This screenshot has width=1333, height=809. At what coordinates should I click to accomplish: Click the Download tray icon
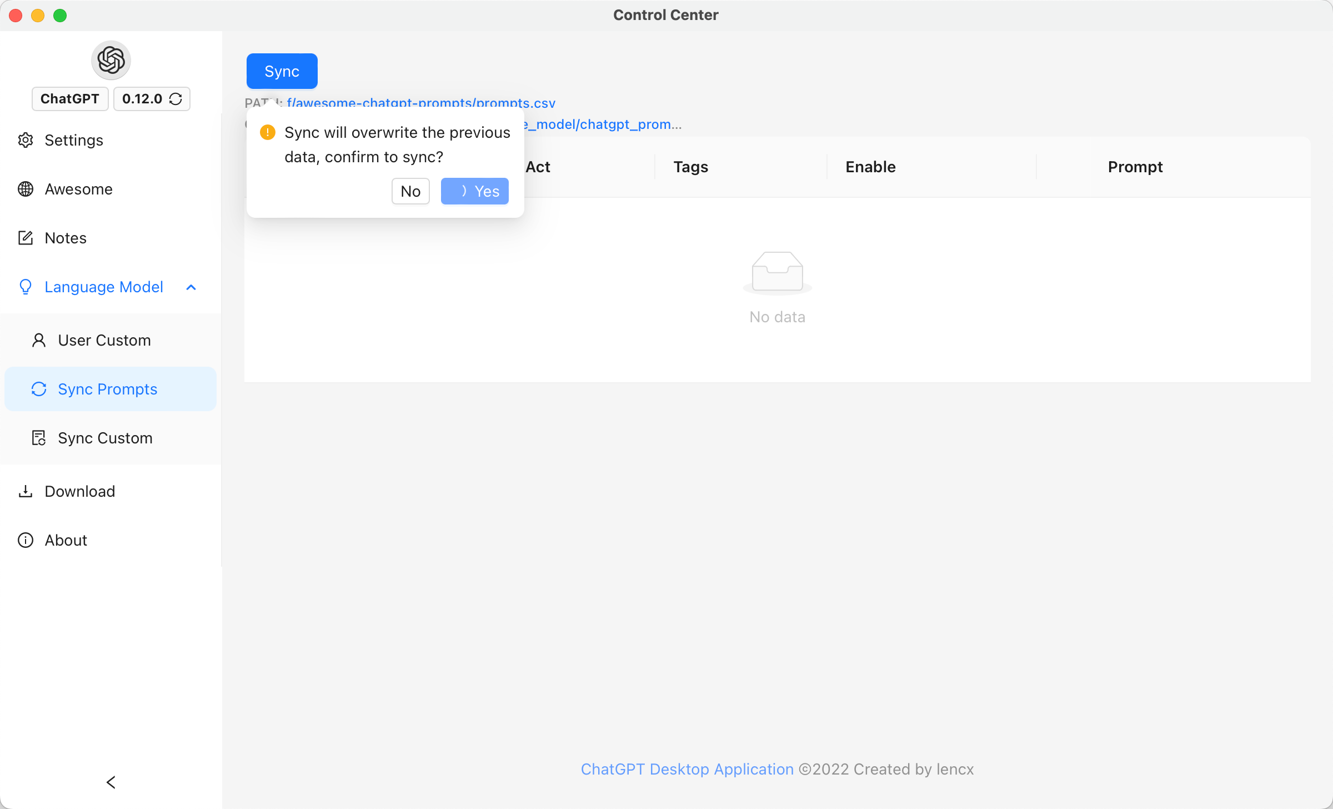click(x=26, y=491)
